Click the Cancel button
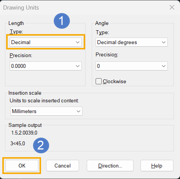Image resolution: width=180 pixels, height=179 pixels. (x=63, y=166)
